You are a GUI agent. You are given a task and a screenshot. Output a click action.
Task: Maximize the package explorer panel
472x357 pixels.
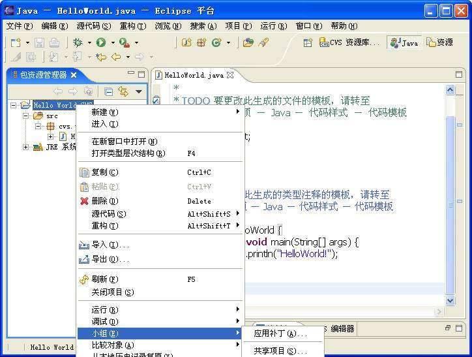[141, 74]
